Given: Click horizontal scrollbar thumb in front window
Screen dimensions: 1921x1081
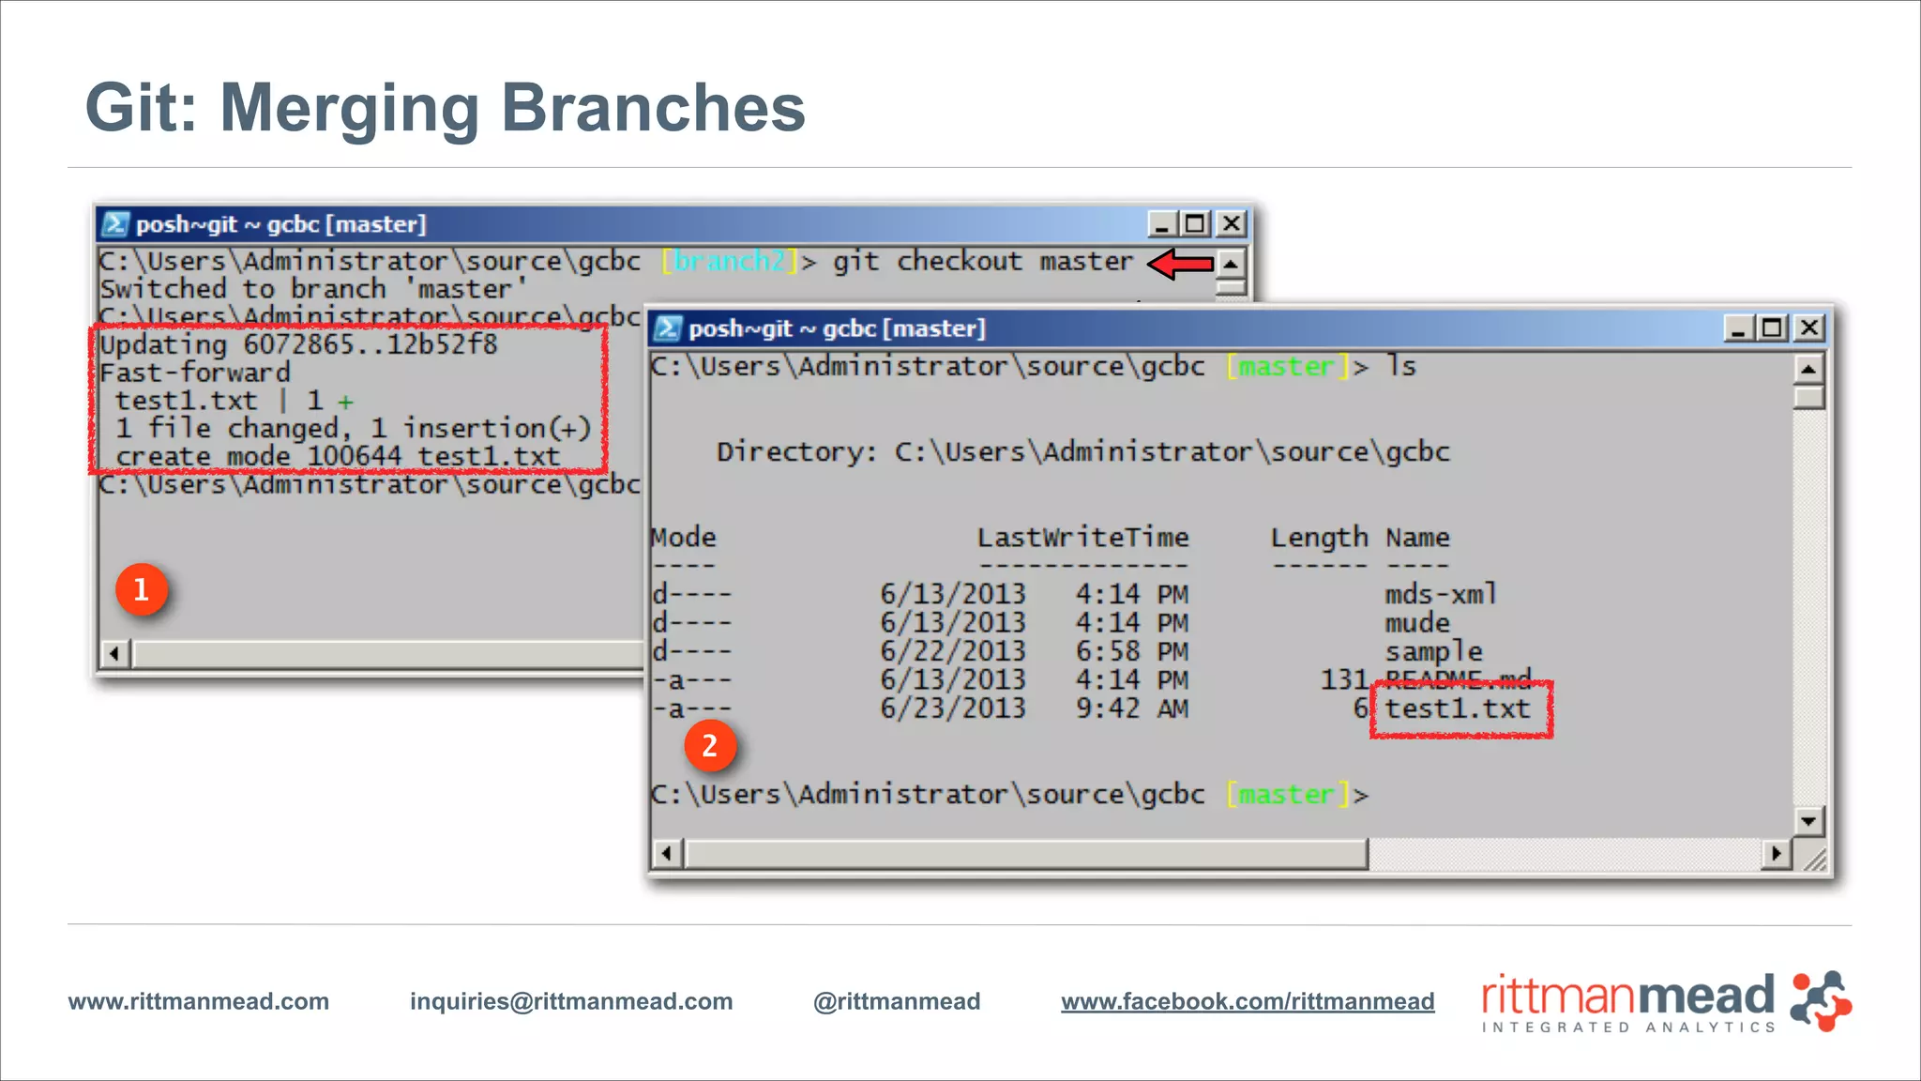Looking at the screenshot, I should coord(1025,854).
